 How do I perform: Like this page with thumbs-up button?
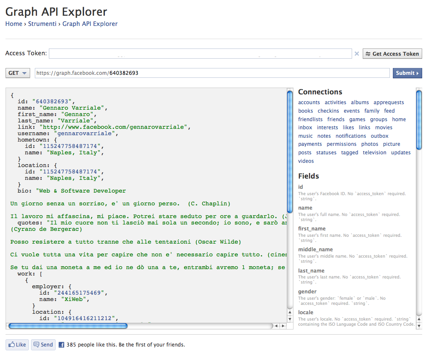(17, 345)
